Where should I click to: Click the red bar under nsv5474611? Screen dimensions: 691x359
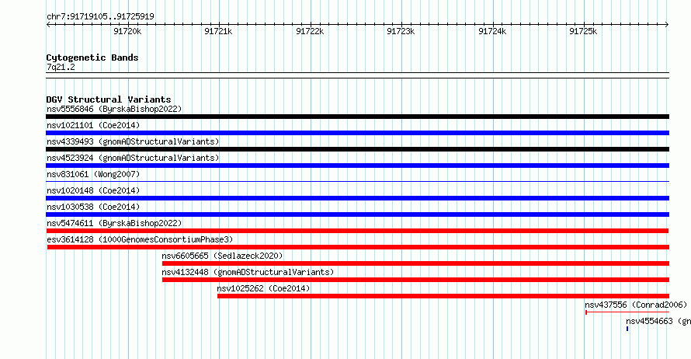357,231
